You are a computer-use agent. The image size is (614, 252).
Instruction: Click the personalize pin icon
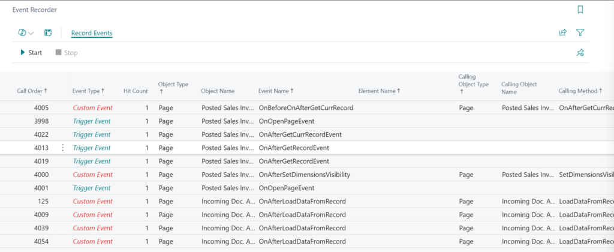[x=580, y=53]
